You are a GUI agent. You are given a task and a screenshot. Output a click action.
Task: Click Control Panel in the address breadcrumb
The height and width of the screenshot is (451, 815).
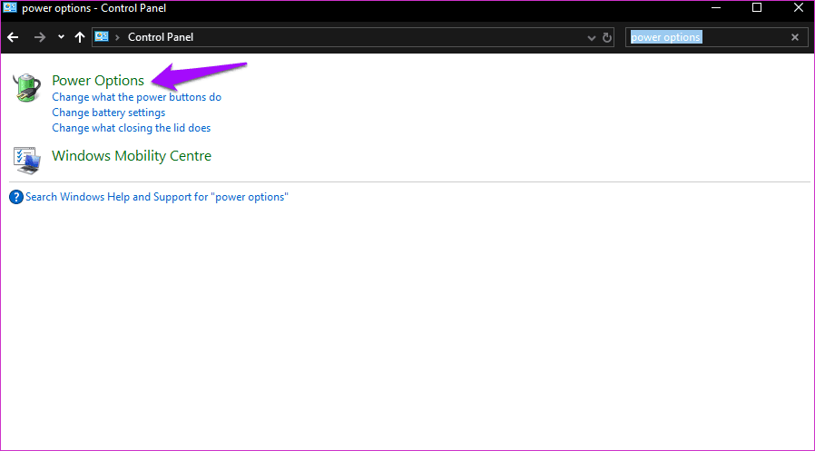(x=161, y=37)
